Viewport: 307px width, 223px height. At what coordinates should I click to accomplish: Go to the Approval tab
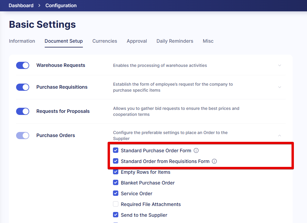137,41
